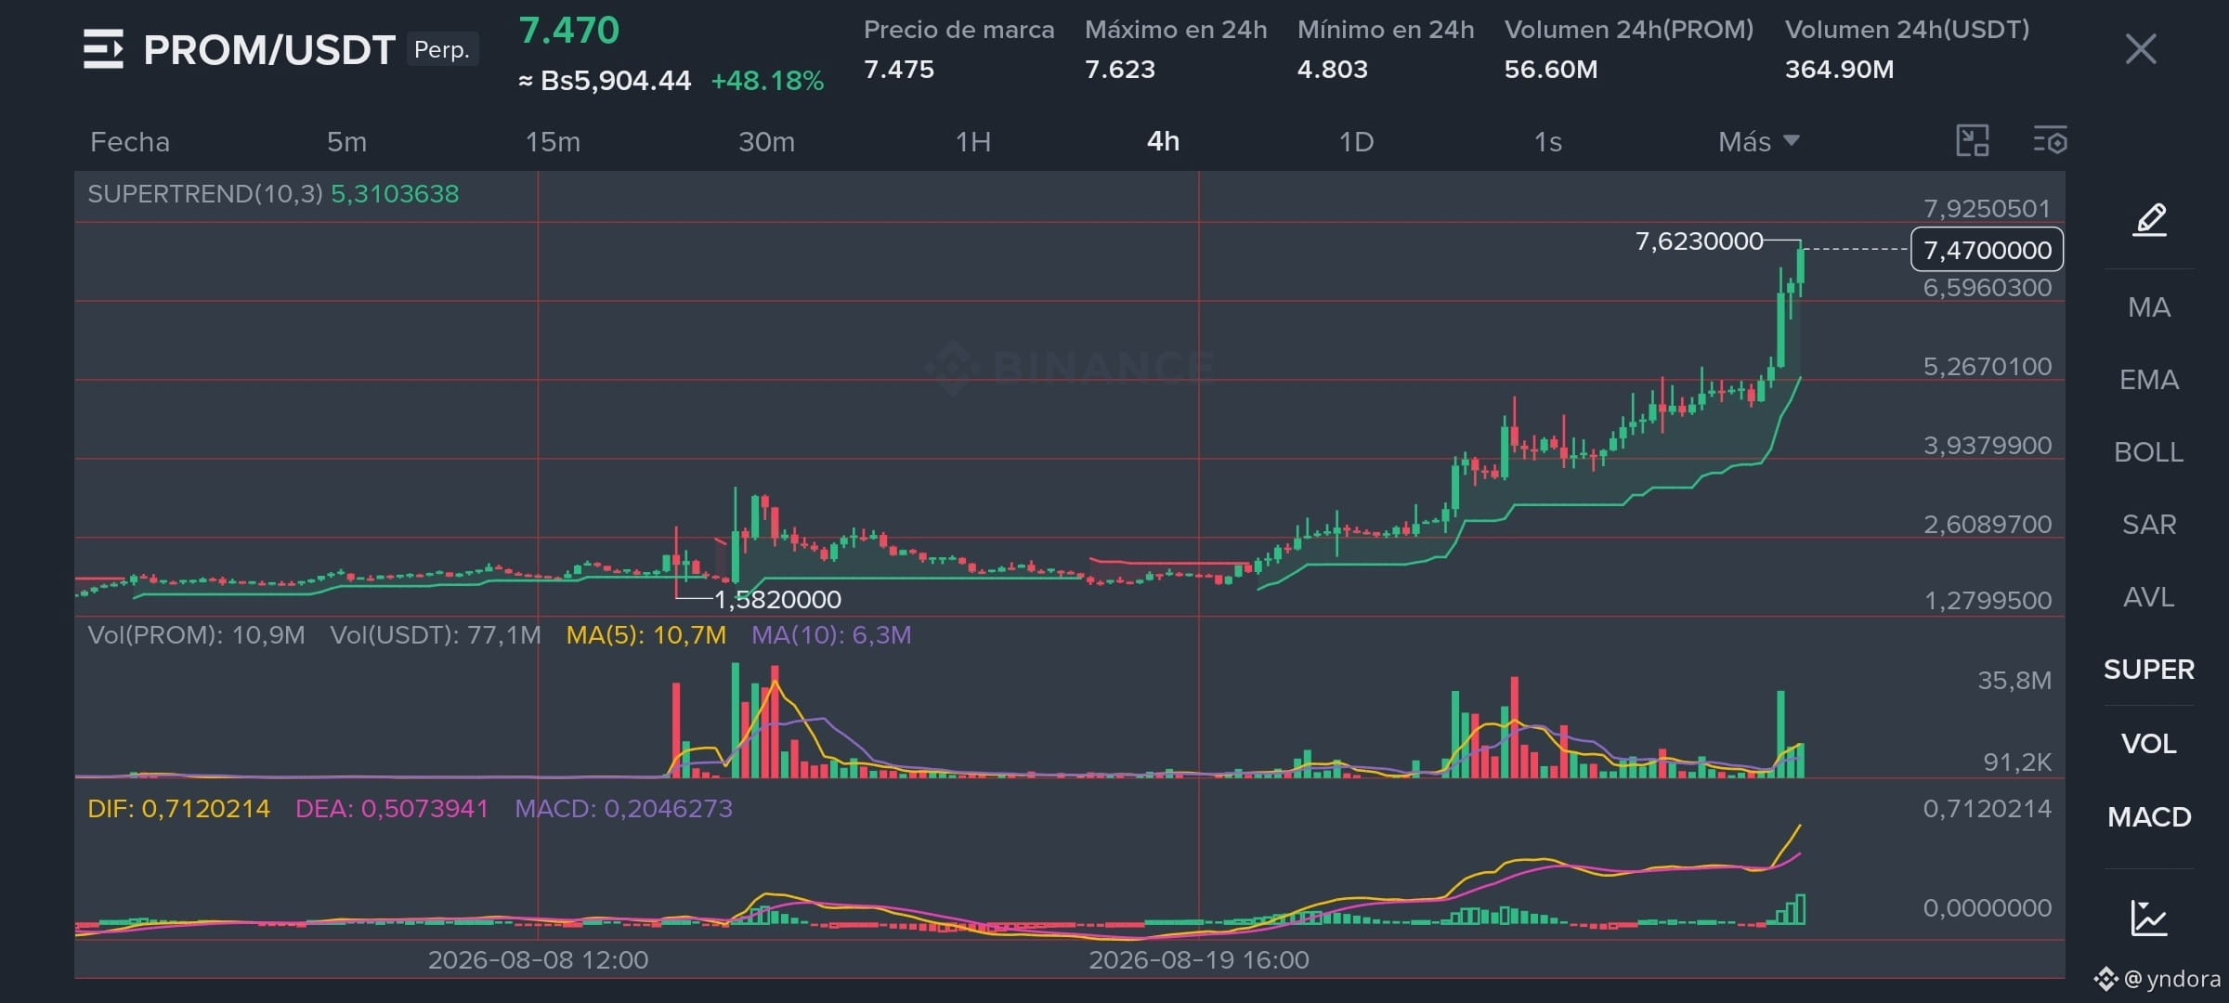Click the 91,2K volume axis label
The image size is (2229, 1003).
tap(2017, 762)
